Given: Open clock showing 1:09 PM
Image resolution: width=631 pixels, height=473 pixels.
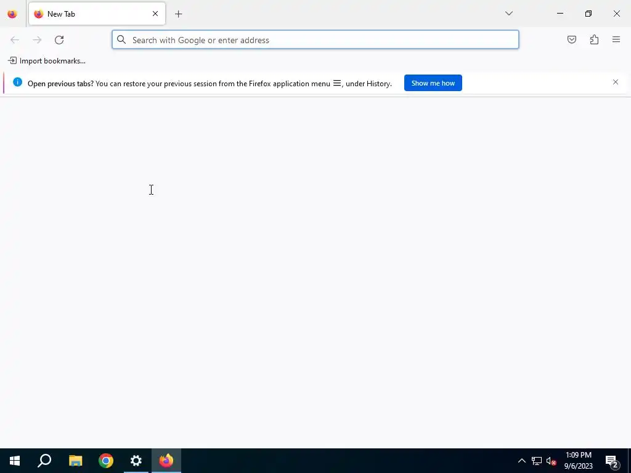Looking at the screenshot, I should click(x=578, y=461).
